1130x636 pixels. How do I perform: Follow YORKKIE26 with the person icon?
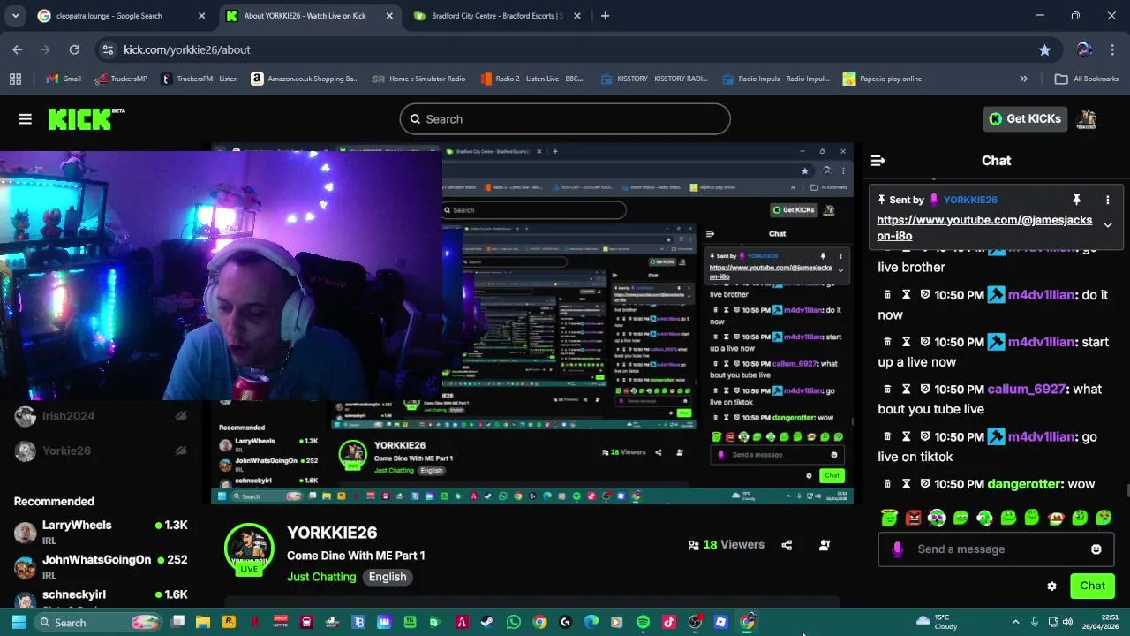coord(825,545)
